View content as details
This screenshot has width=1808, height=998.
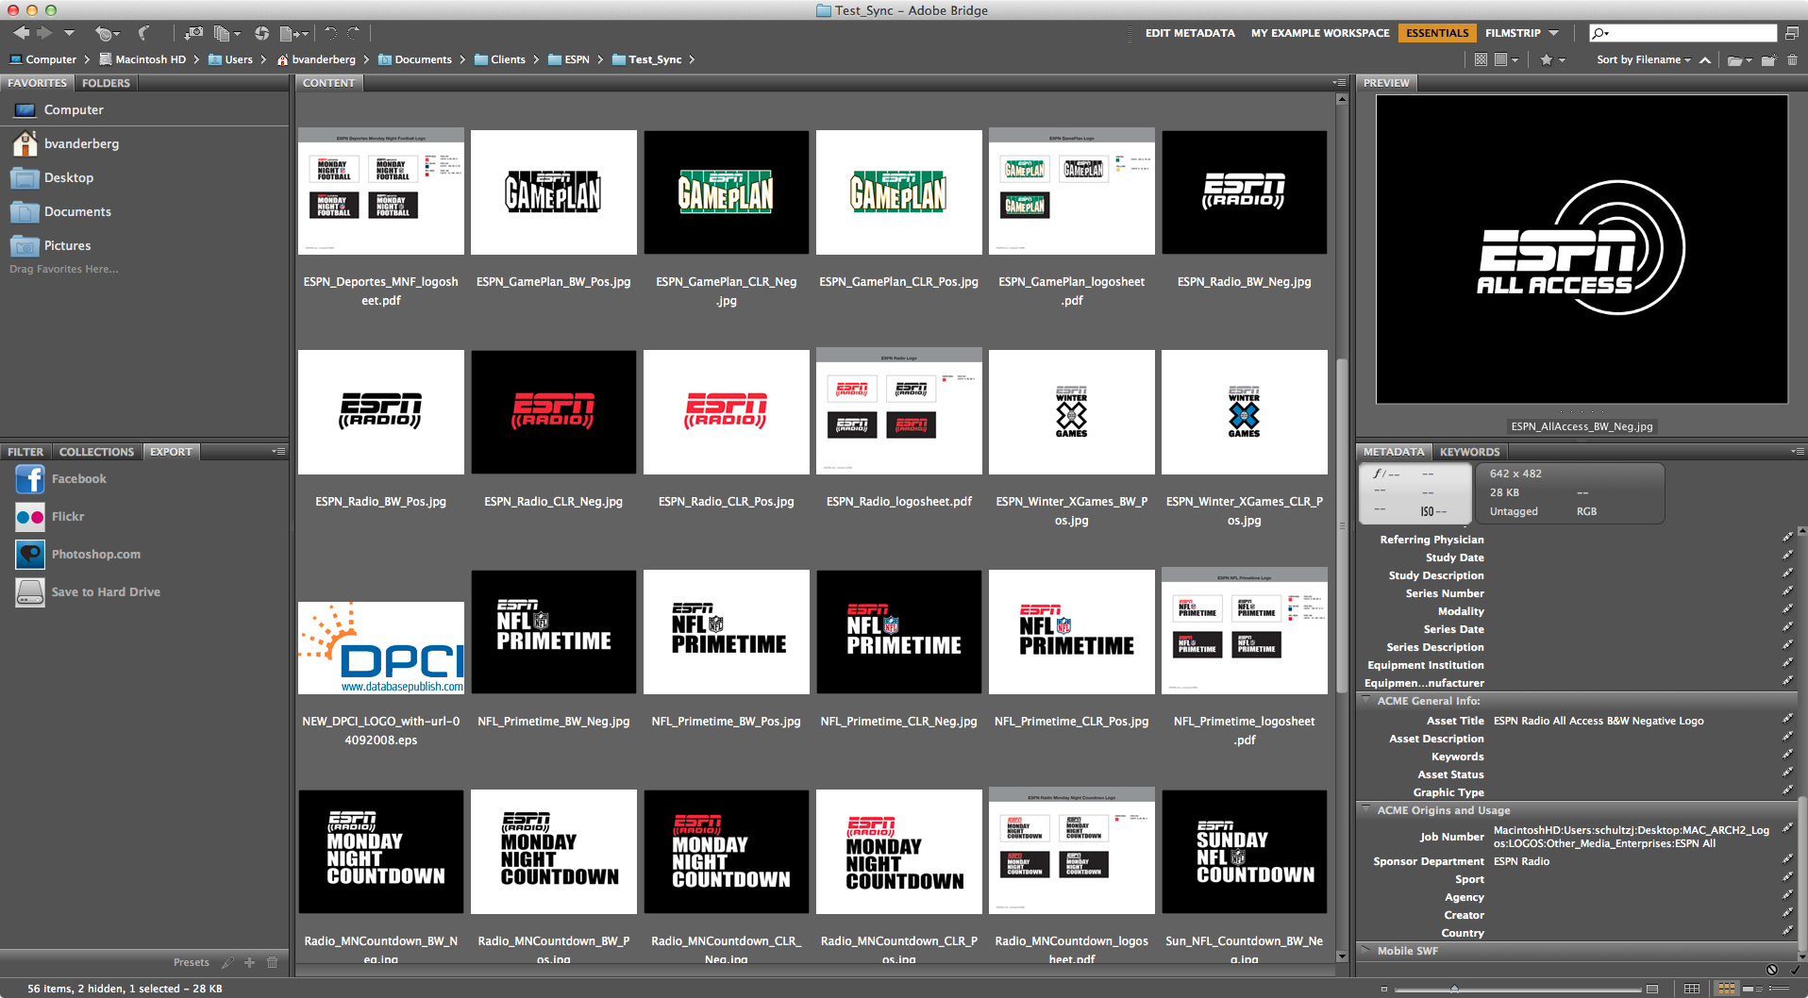coord(1753,989)
